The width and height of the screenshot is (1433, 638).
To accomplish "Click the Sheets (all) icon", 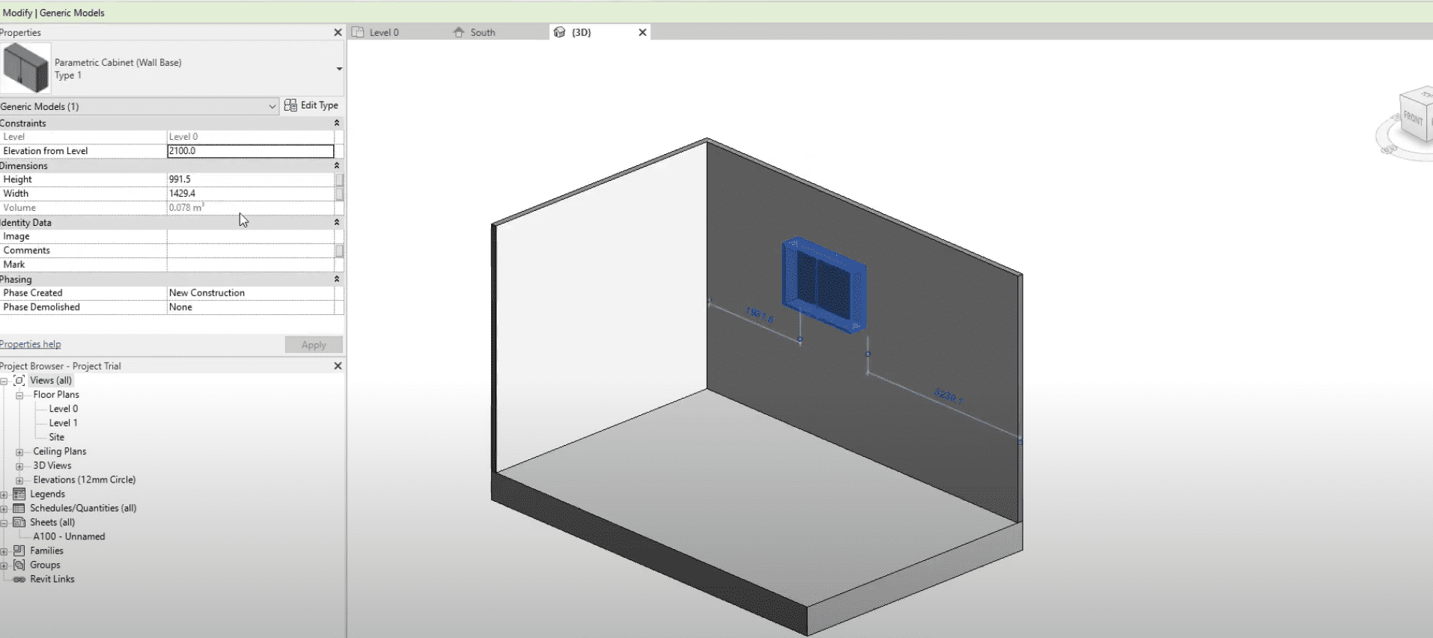I will click(x=19, y=522).
